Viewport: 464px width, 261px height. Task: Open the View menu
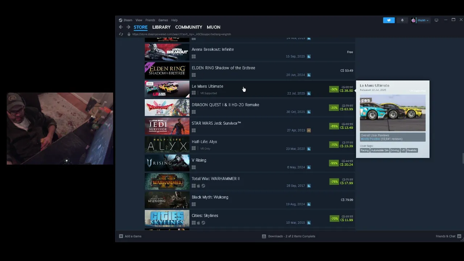pos(139,20)
